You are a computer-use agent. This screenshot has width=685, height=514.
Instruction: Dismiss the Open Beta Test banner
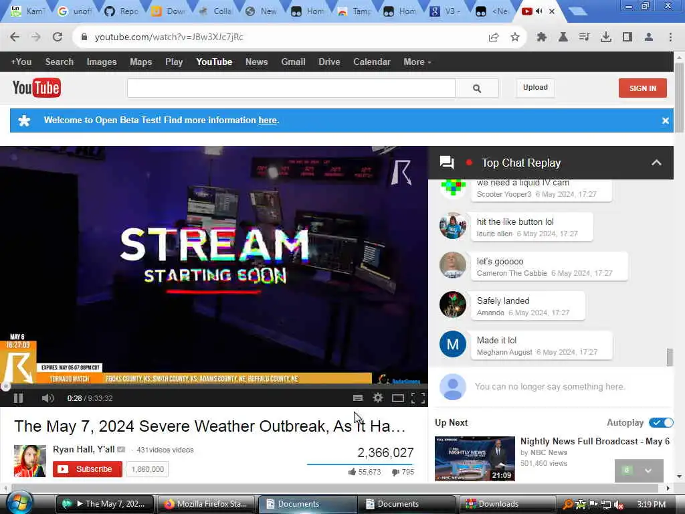point(665,120)
